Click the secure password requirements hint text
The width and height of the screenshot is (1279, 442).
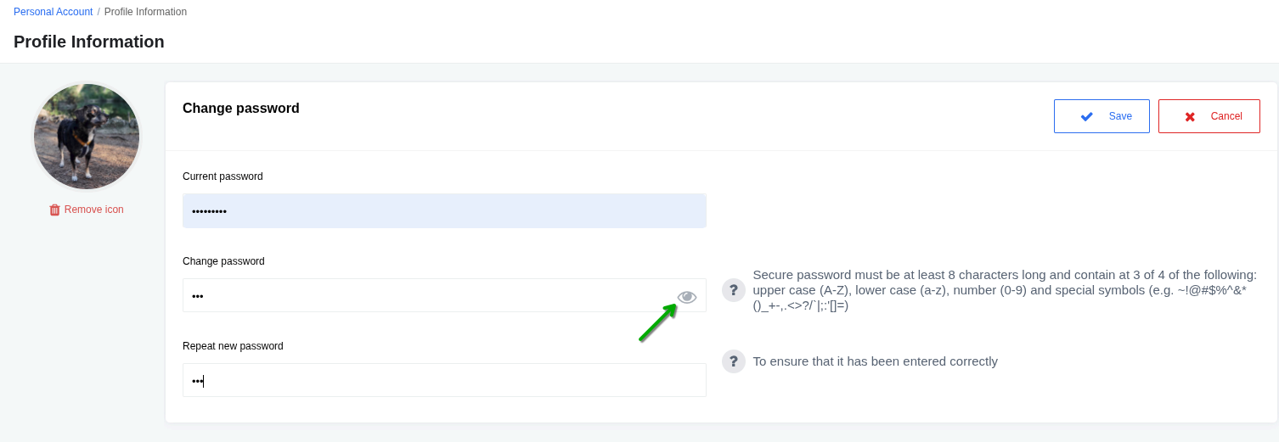(1002, 290)
